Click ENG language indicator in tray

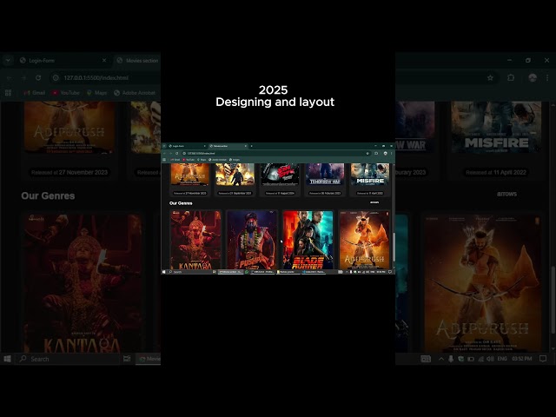pos(502,359)
